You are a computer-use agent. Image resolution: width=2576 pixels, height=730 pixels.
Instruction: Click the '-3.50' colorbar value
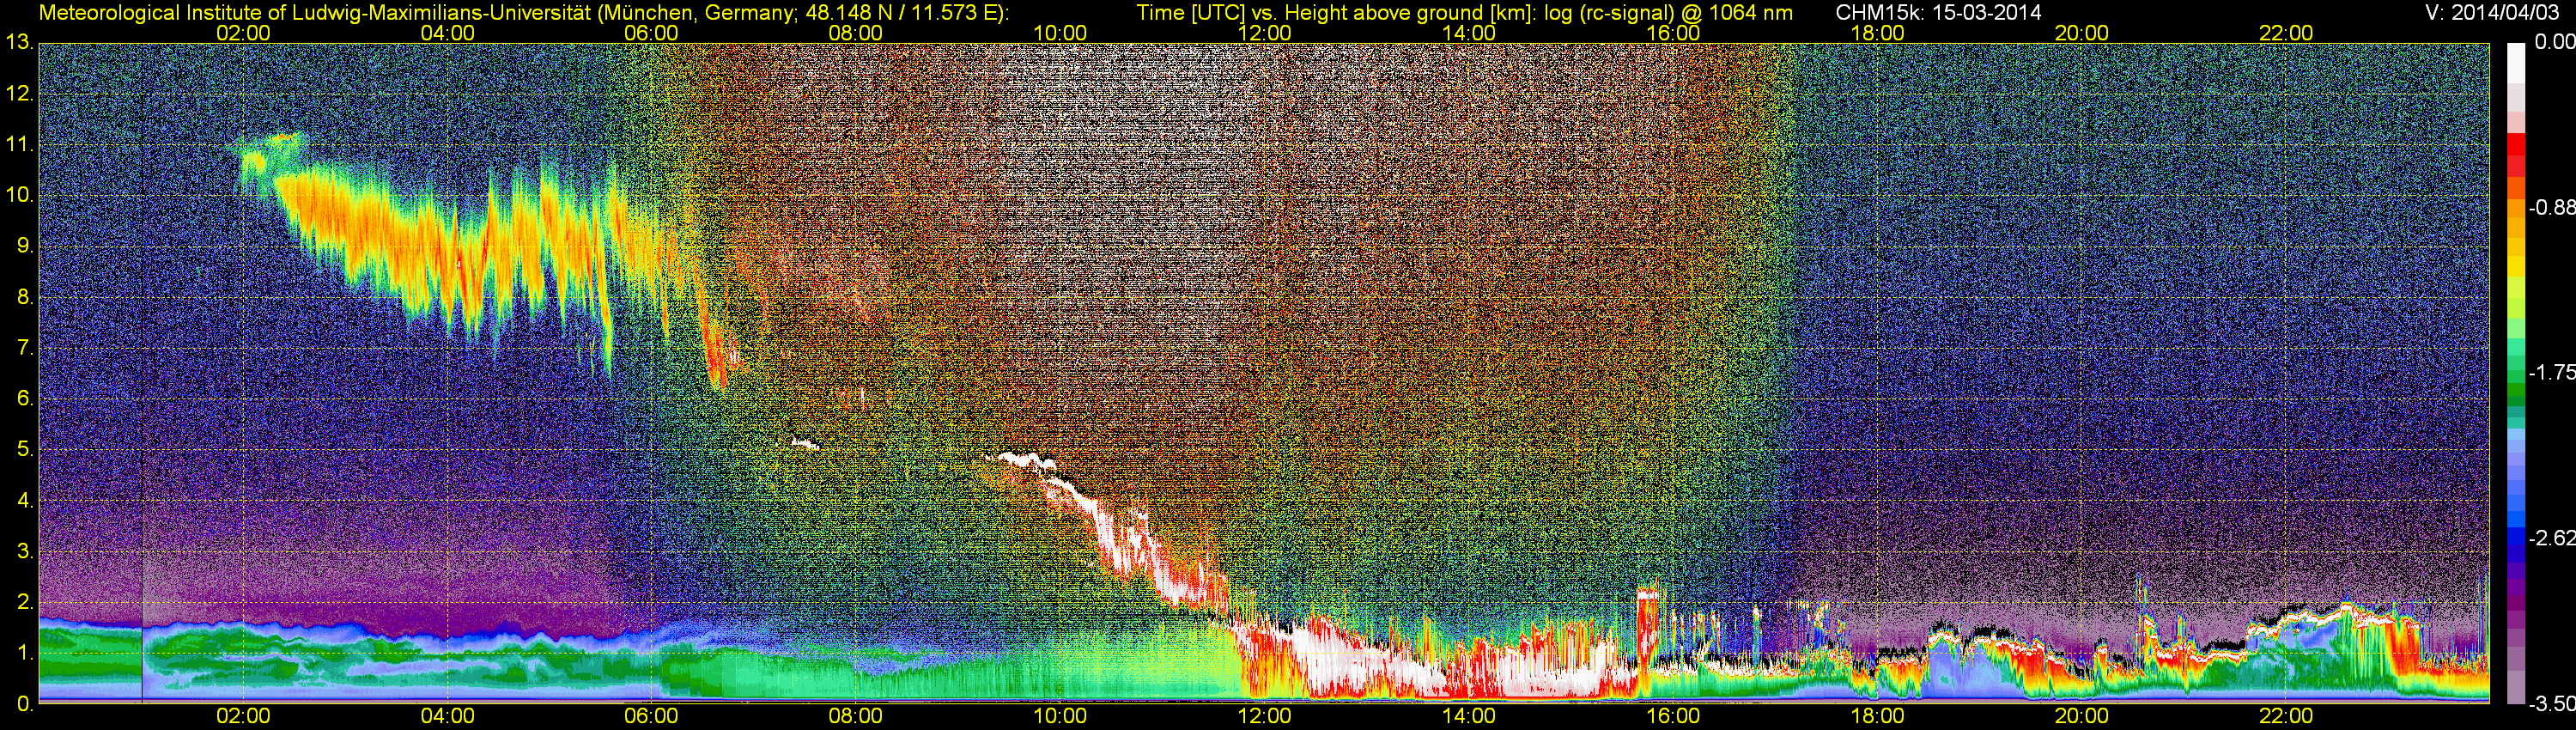2551,704
